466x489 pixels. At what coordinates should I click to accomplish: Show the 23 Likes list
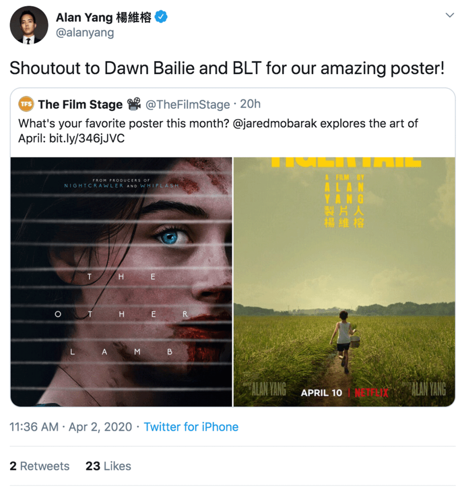(108, 466)
